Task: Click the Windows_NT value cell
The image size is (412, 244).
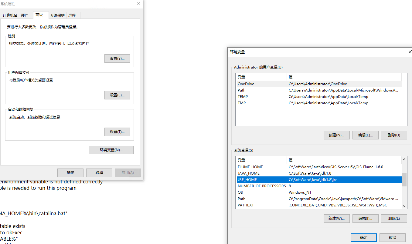Action: pyautogui.click(x=300, y=192)
